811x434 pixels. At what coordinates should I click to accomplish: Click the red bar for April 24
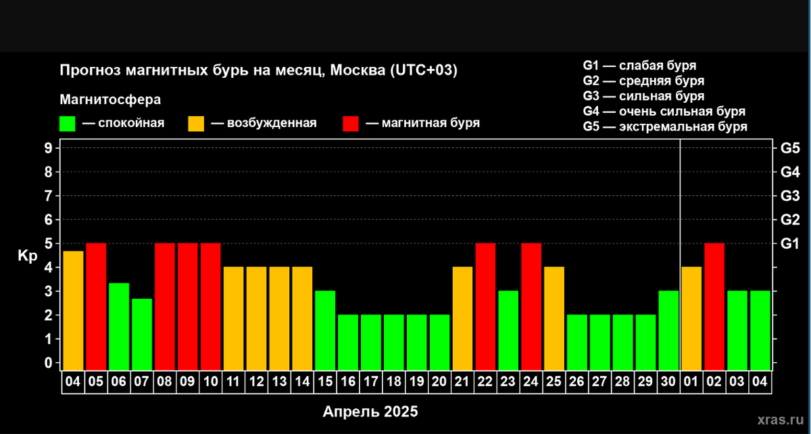click(x=531, y=306)
